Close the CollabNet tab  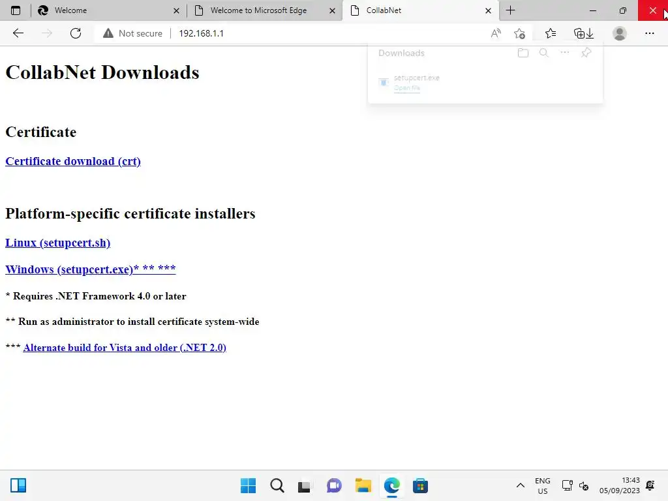488,10
